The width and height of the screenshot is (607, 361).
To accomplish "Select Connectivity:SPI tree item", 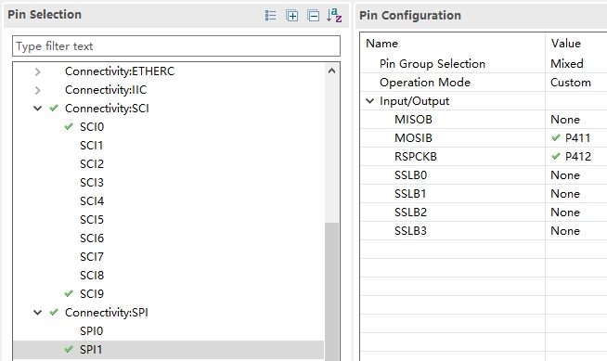I will [x=107, y=312].
